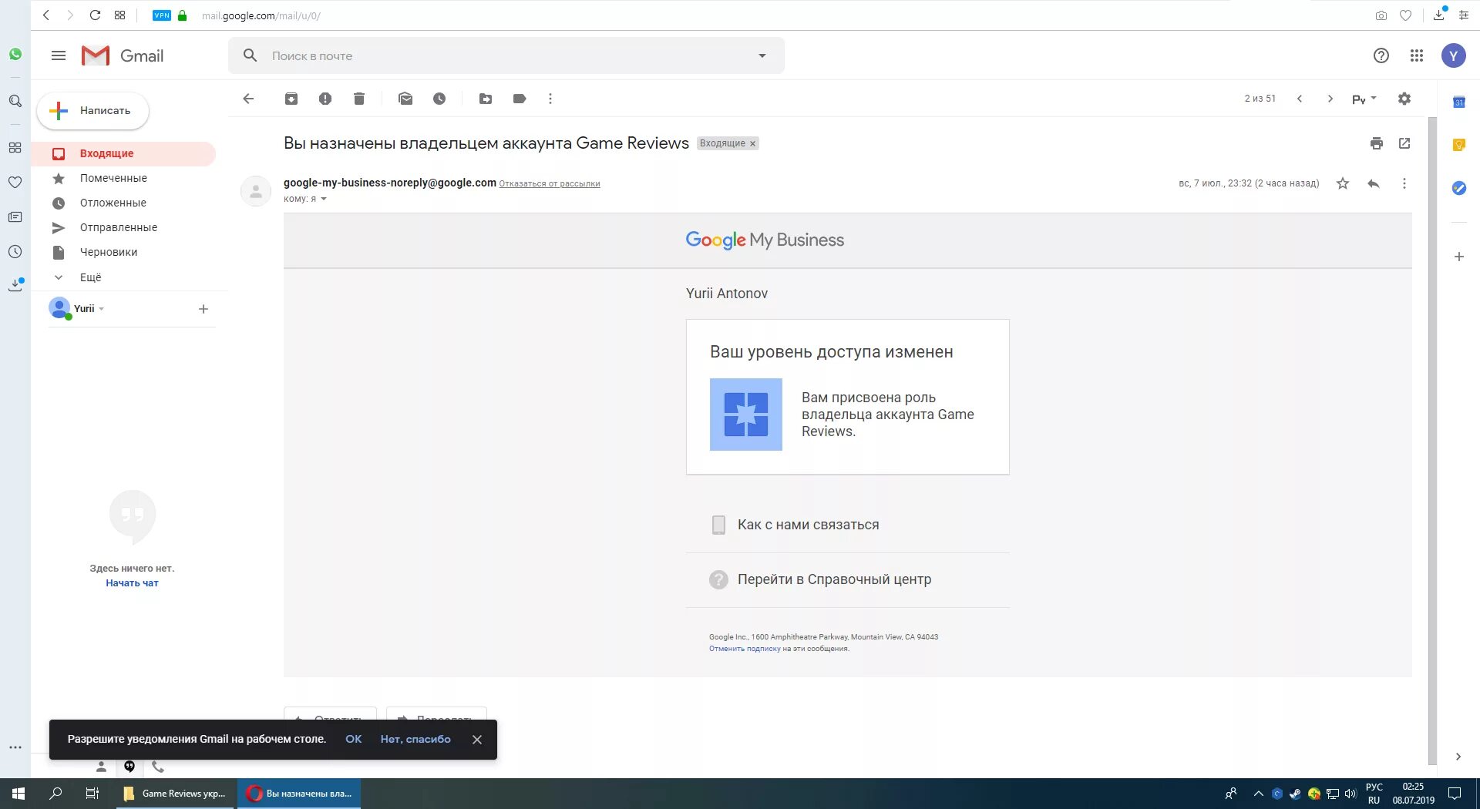Image resolution: width=1480 pixels, height=809 pixels.
Task: Go to newer email arrow
Action: click(x=1300, y=99)
